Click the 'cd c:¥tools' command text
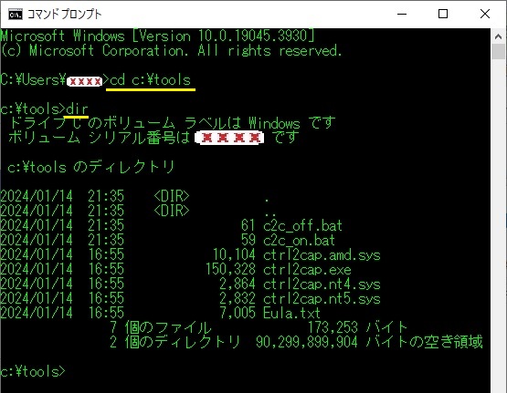507x393 pixels. coord(151,79)
